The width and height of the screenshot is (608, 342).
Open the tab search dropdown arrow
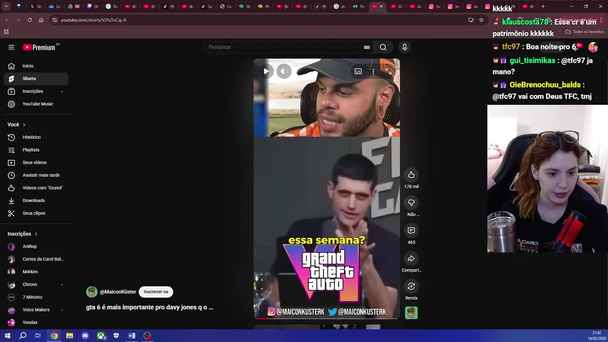[6, 7]
